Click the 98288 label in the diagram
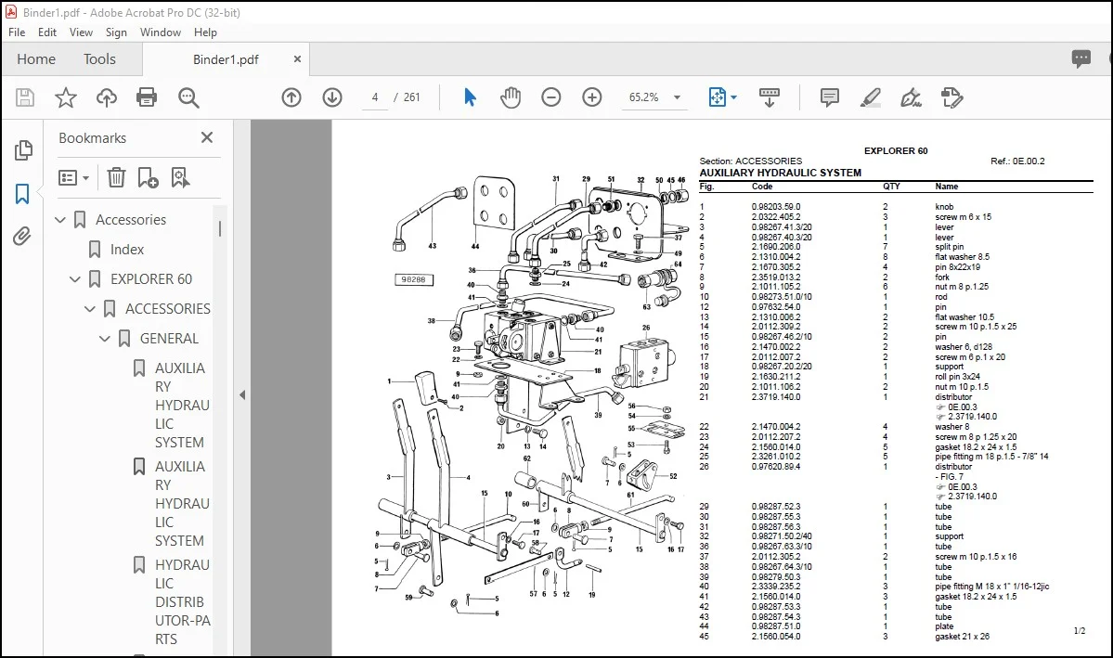This screenshot has height=658, width=1113. click(x=413, y=279)
